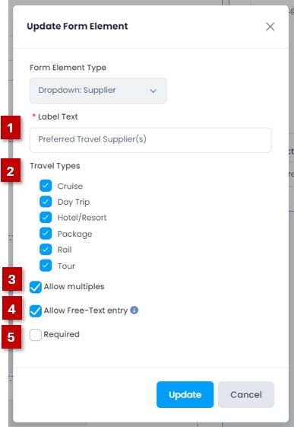
Task: Turn off Allow Free-Text entry
Action: point(36,311)
